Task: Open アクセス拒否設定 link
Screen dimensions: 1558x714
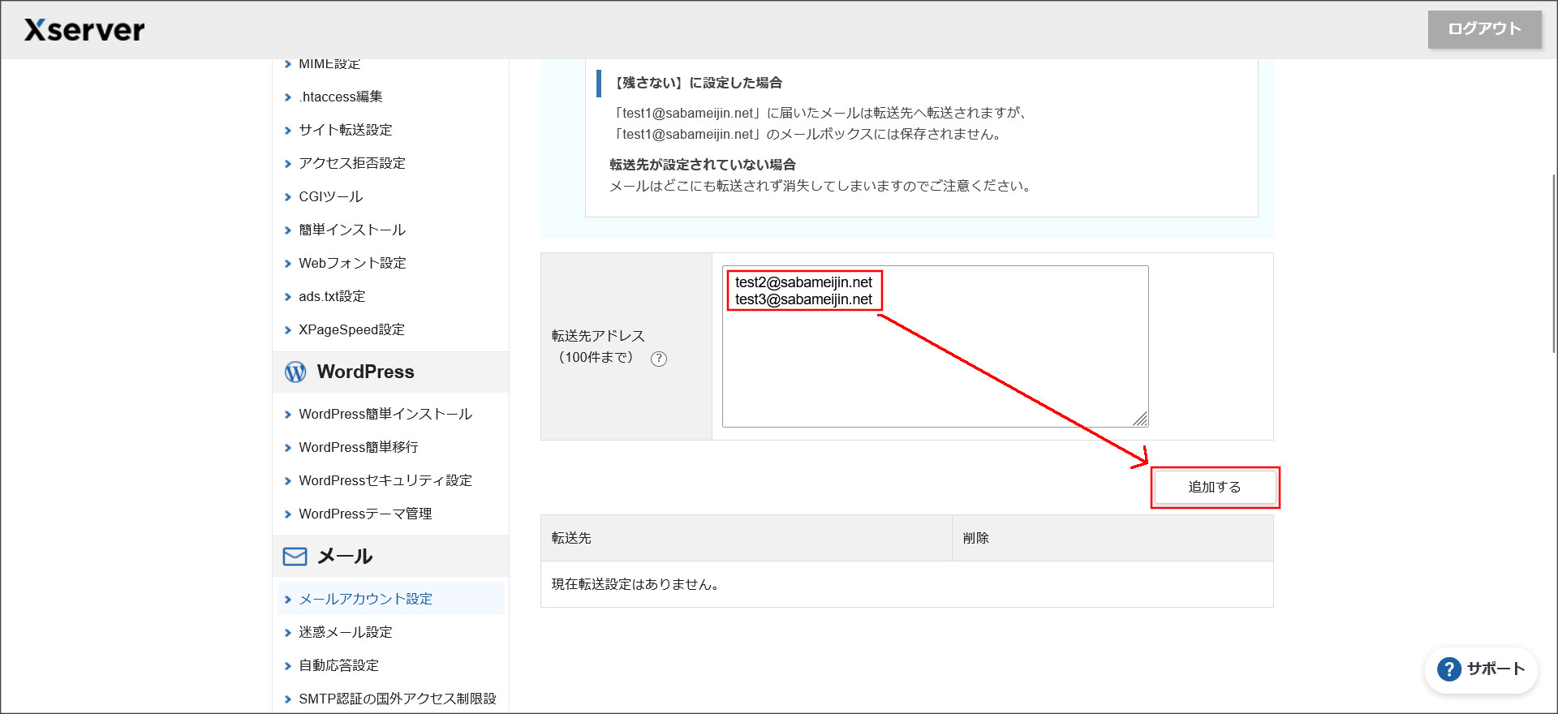Action: (352, 163)
